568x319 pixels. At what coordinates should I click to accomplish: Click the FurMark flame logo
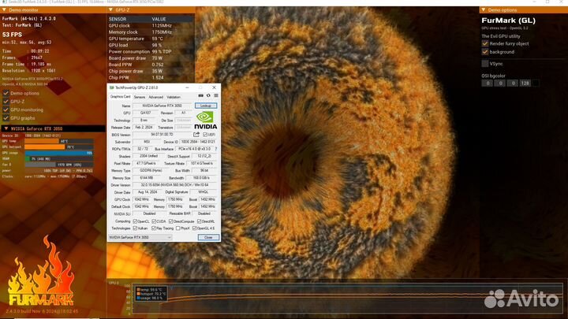pyautogui.click(x=41, y=271)
